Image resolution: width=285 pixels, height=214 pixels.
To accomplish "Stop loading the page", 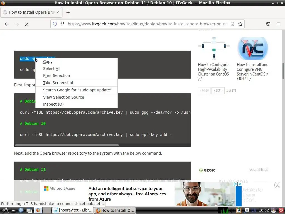I will (27, 24).
